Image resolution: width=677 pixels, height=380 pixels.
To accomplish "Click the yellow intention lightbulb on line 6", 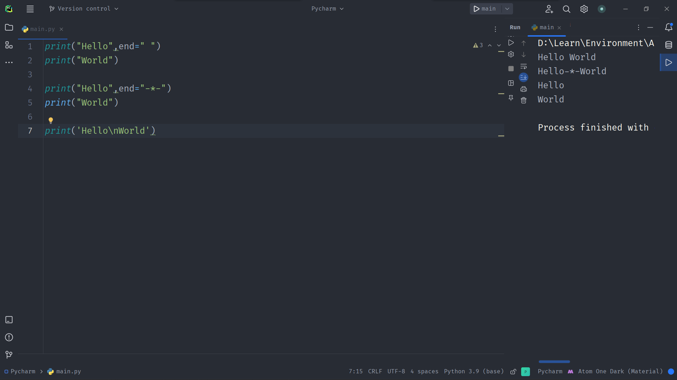I will pyautogui.click(x=51, y=120).
